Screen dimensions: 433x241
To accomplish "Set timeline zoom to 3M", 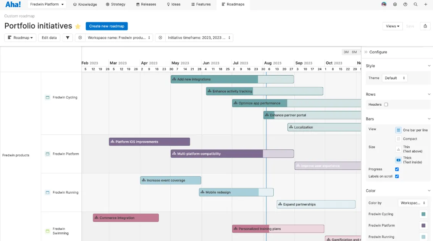I will tap(346, 52).
